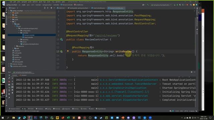The height and width of the screenshot is (120, 214).
Task: Toggle the Gradle tool window button
Action: point(197,32)
